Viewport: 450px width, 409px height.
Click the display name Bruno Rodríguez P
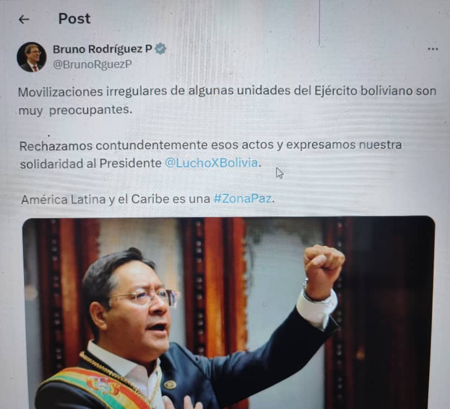point(102,49)
